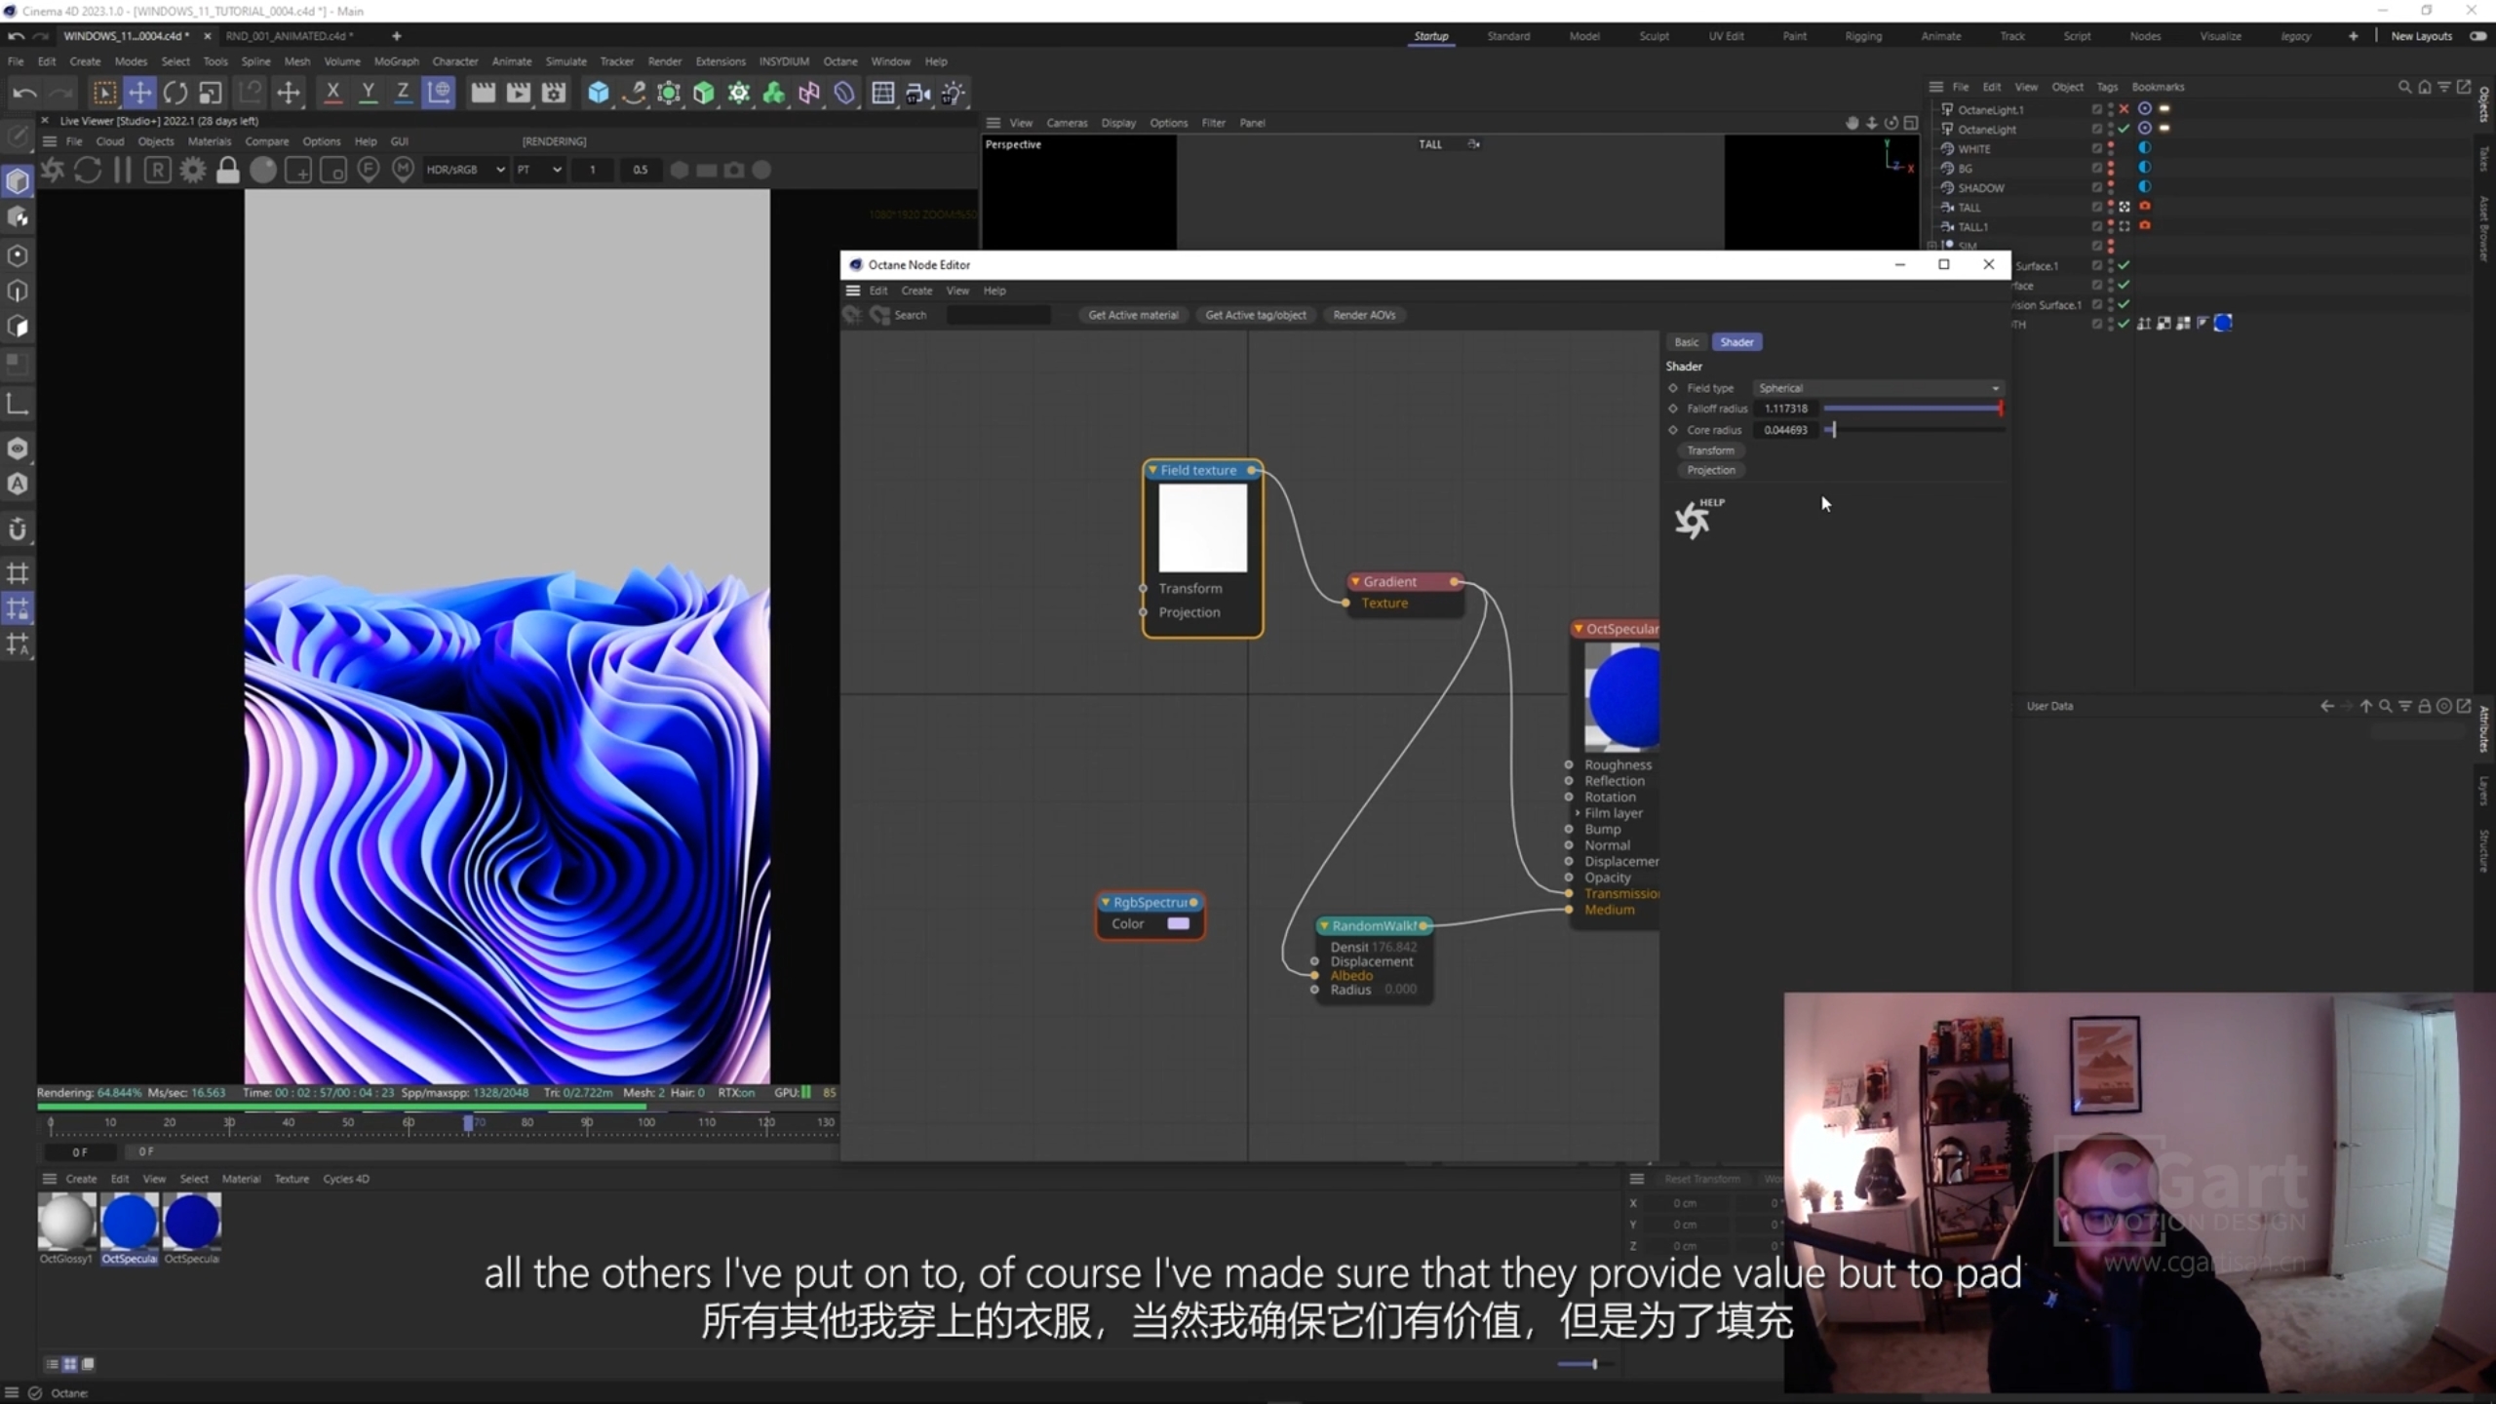Open Edit Render Settings clapperboard gear
Viewport: 2496px width, 1404px height.
tap(554, 93)
